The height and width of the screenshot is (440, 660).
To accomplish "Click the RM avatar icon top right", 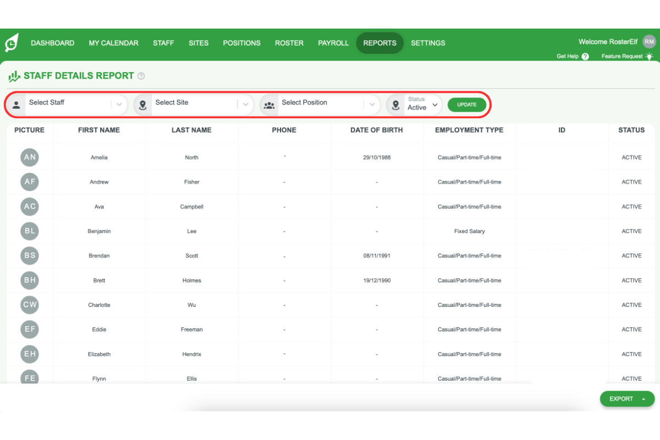I will (x=649, y=41).
